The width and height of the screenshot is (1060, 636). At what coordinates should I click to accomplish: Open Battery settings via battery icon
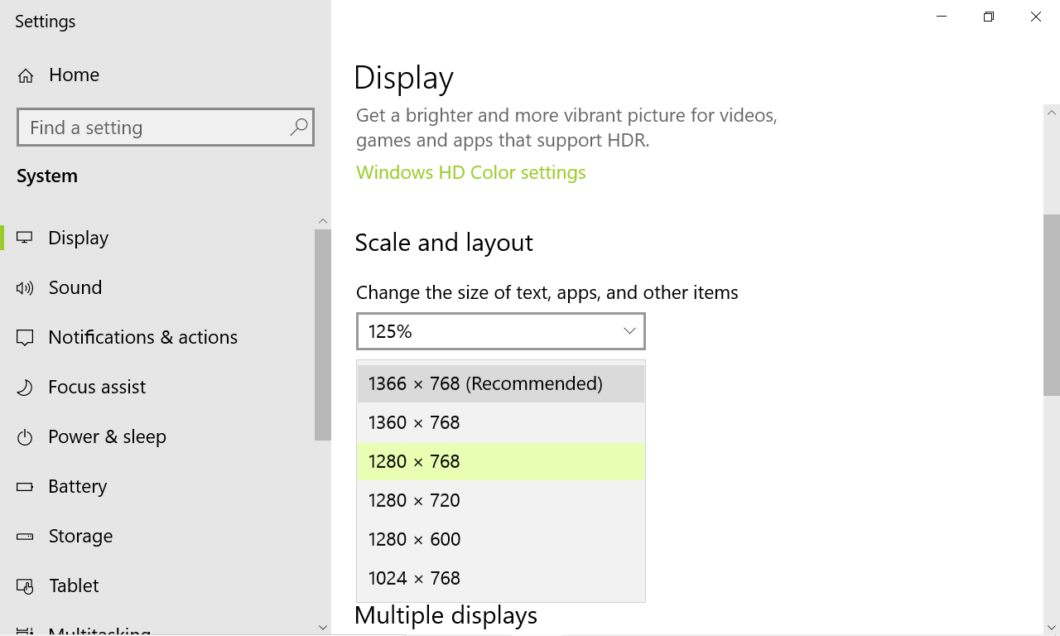coord(25,487)
